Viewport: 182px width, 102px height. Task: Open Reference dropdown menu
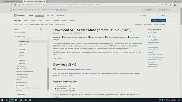pos(73,21)
